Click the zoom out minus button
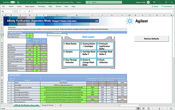 [x=152, y=108]
